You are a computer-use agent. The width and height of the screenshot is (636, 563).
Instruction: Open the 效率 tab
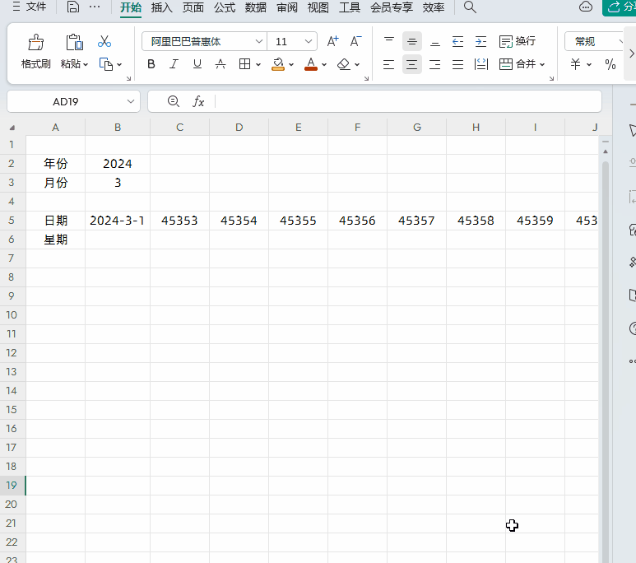[x=434, y=7]
